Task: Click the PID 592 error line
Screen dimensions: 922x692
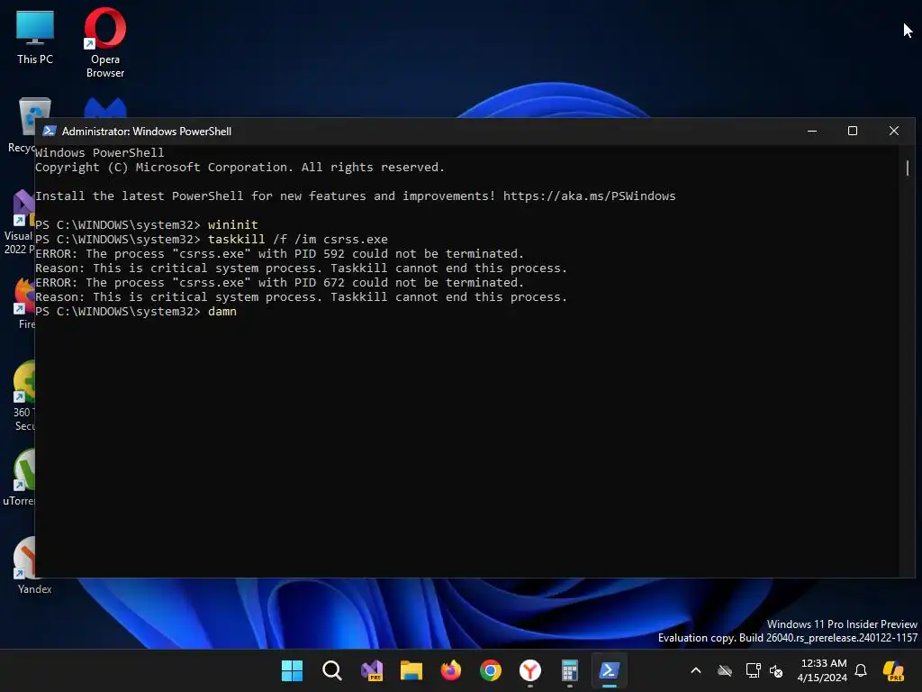Action: 279,253
